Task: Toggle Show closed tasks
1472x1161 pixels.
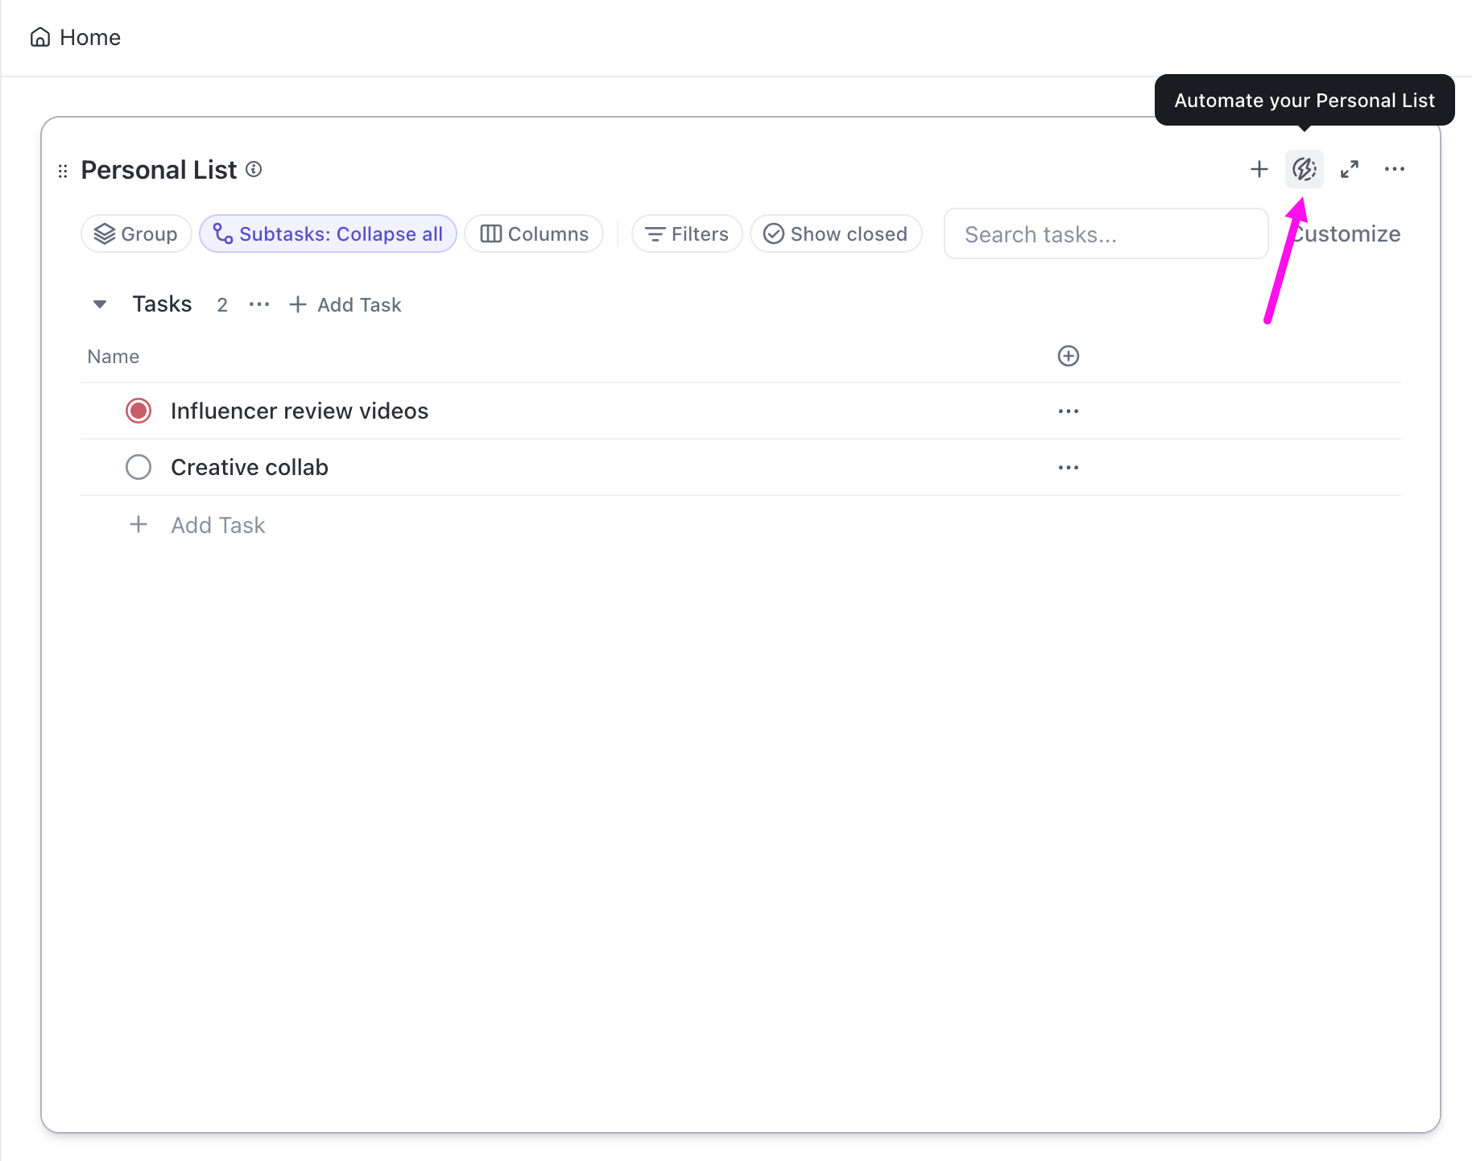Action: pos(836,234)
